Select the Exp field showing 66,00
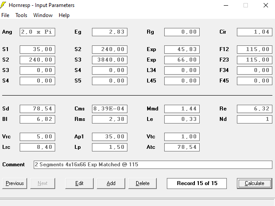 182,60
